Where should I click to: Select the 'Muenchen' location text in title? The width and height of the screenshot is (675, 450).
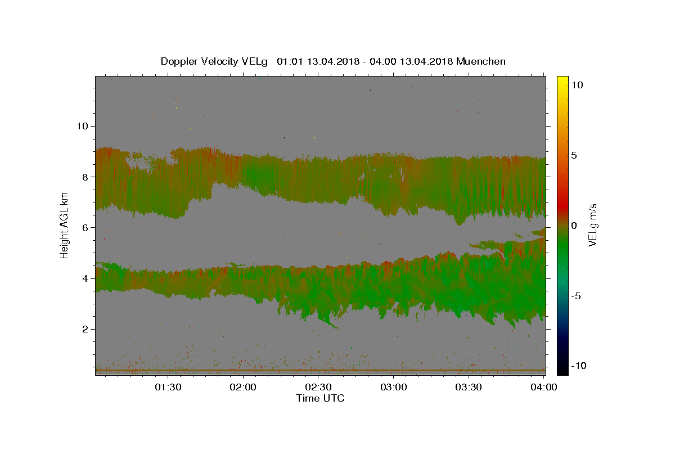tap(481, 61)
